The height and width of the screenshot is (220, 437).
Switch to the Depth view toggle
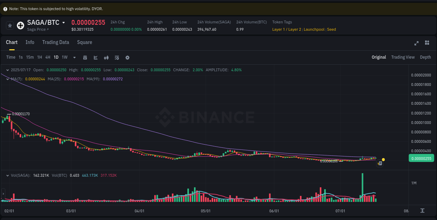pos(425,57)
